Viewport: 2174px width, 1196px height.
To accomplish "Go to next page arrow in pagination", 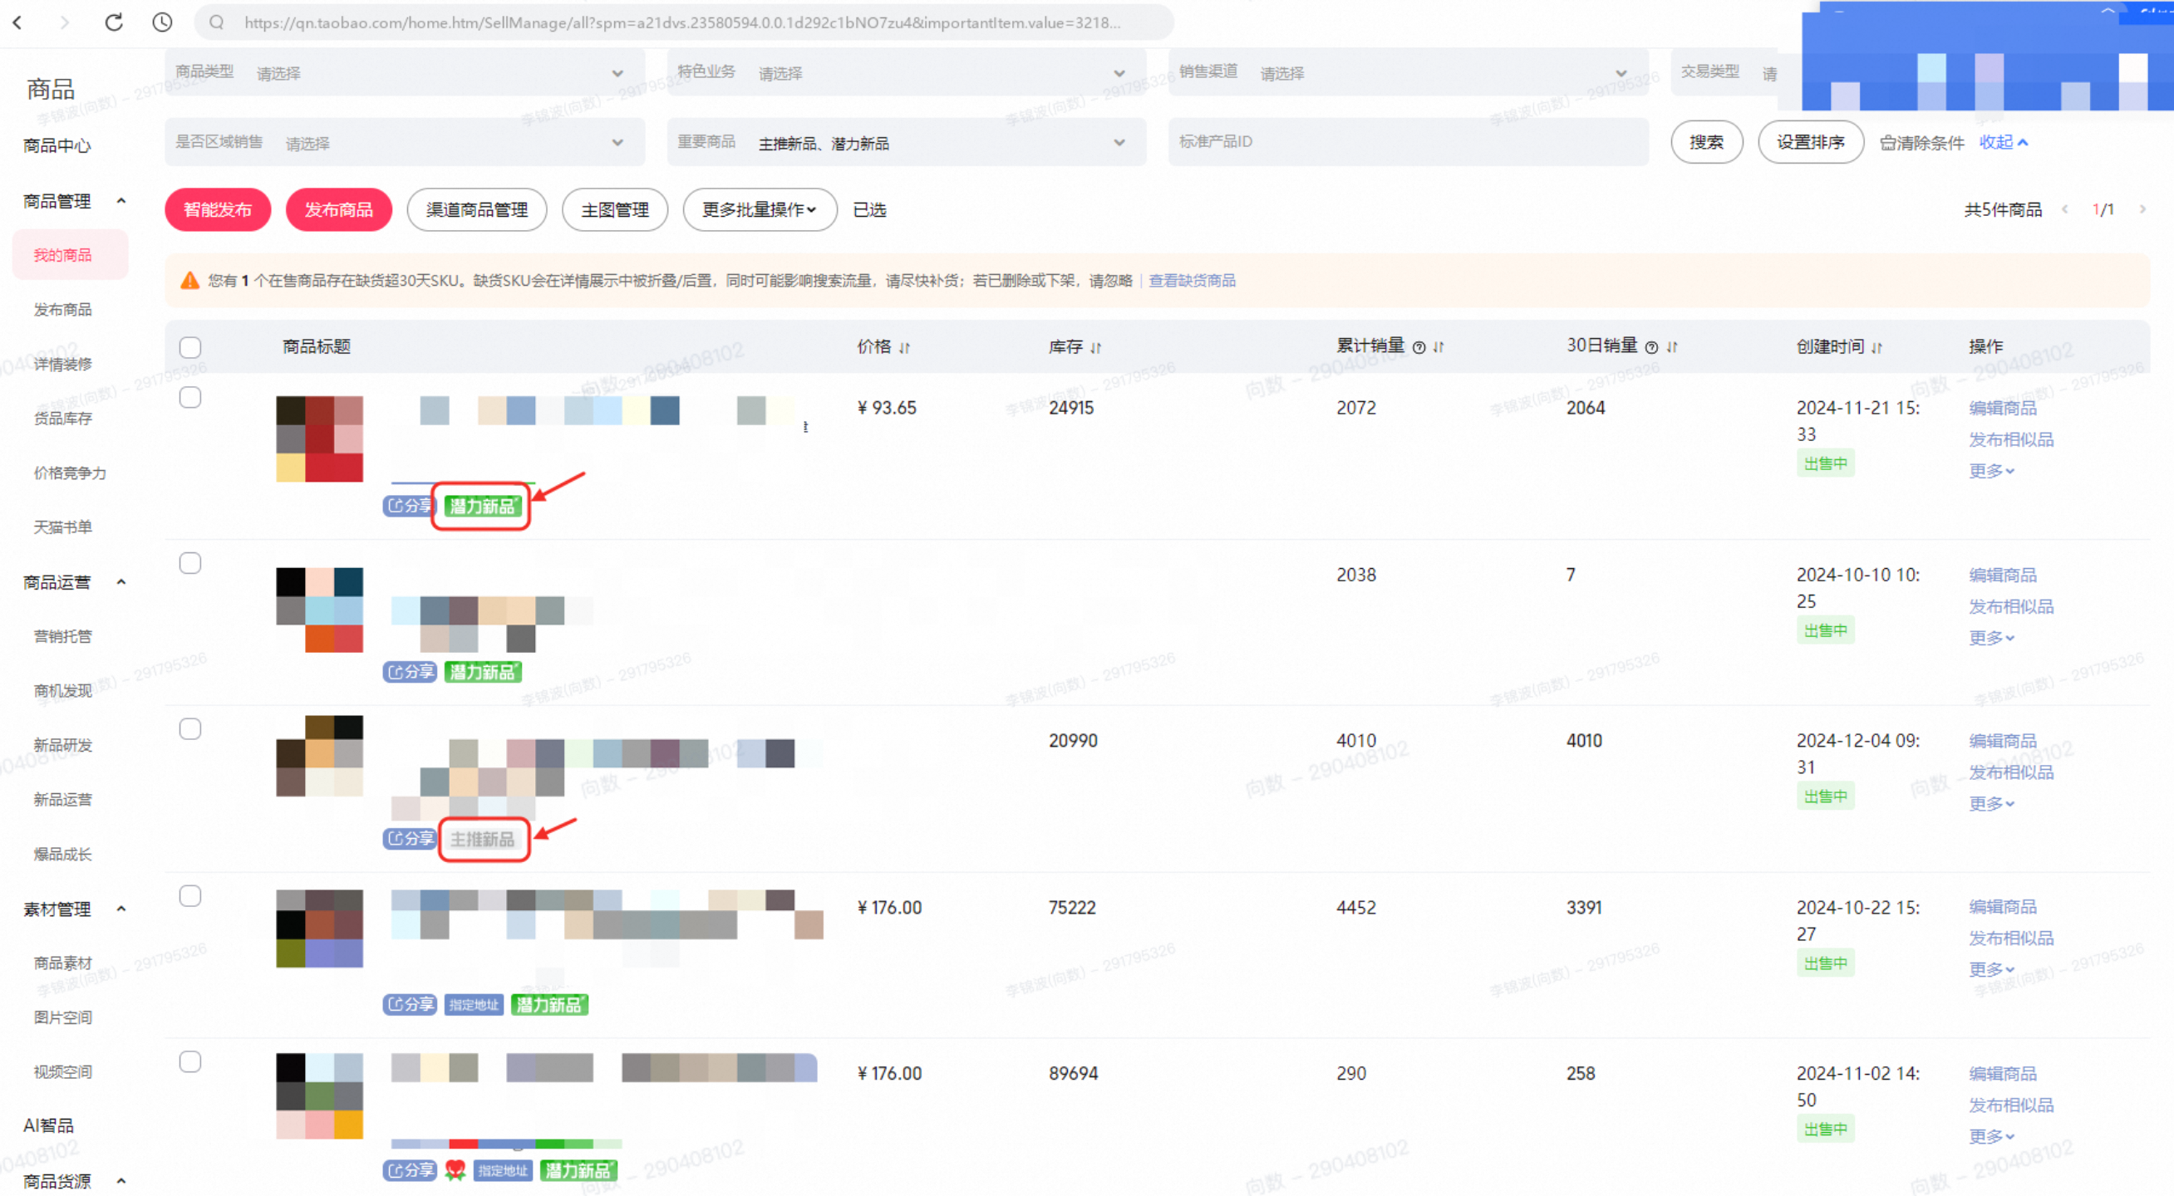I will click(x=2142, y=209).
